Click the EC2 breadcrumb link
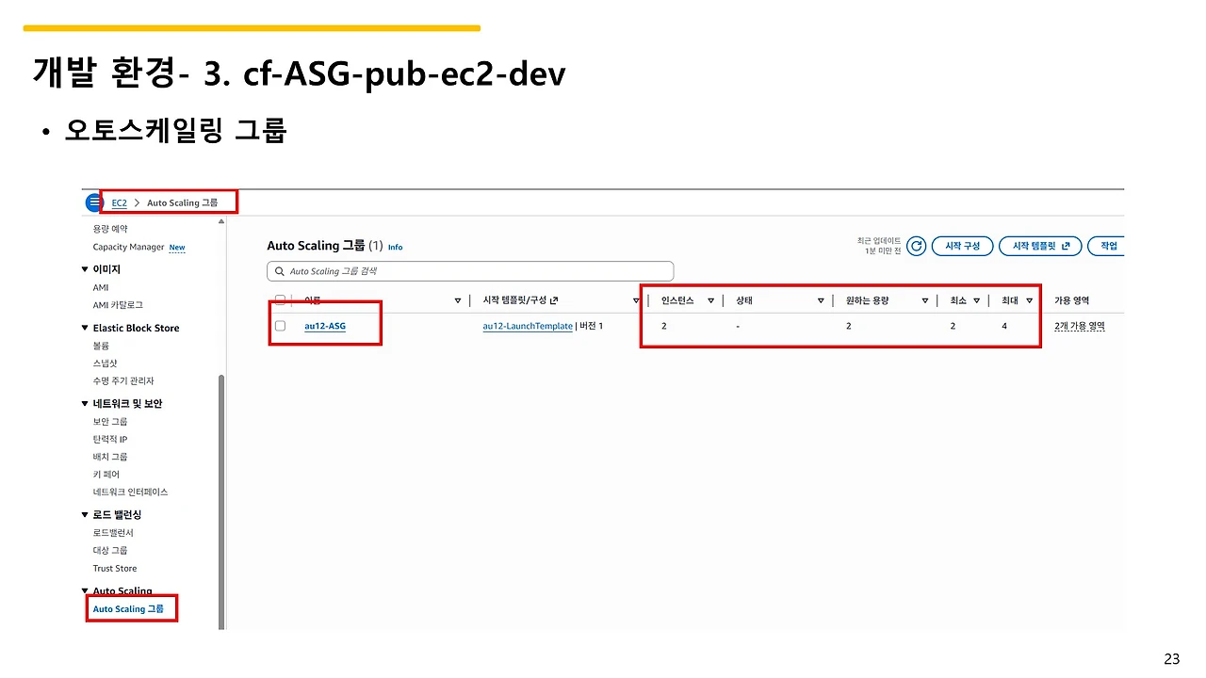 (119, 202)
